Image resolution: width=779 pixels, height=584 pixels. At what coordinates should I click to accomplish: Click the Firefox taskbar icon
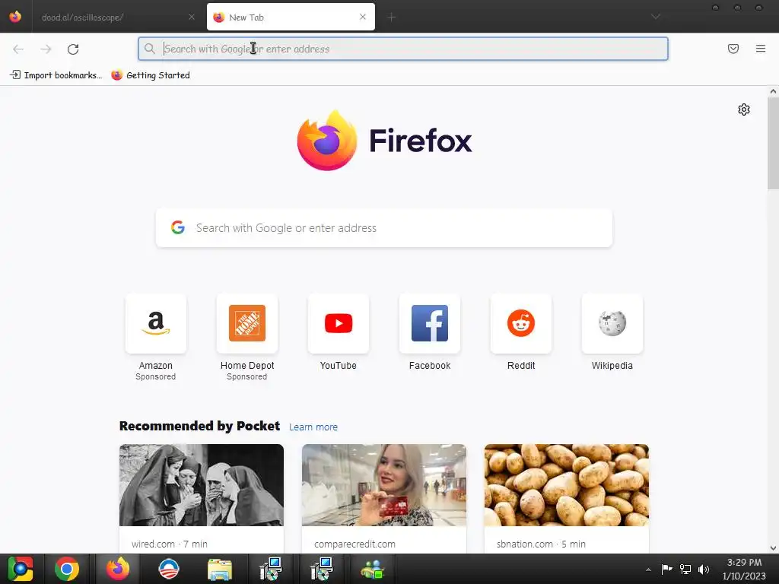point(118,569)
